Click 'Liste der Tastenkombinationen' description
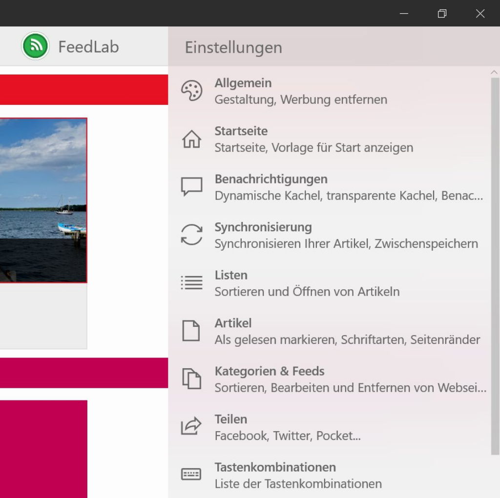 (x=298, y=484)
